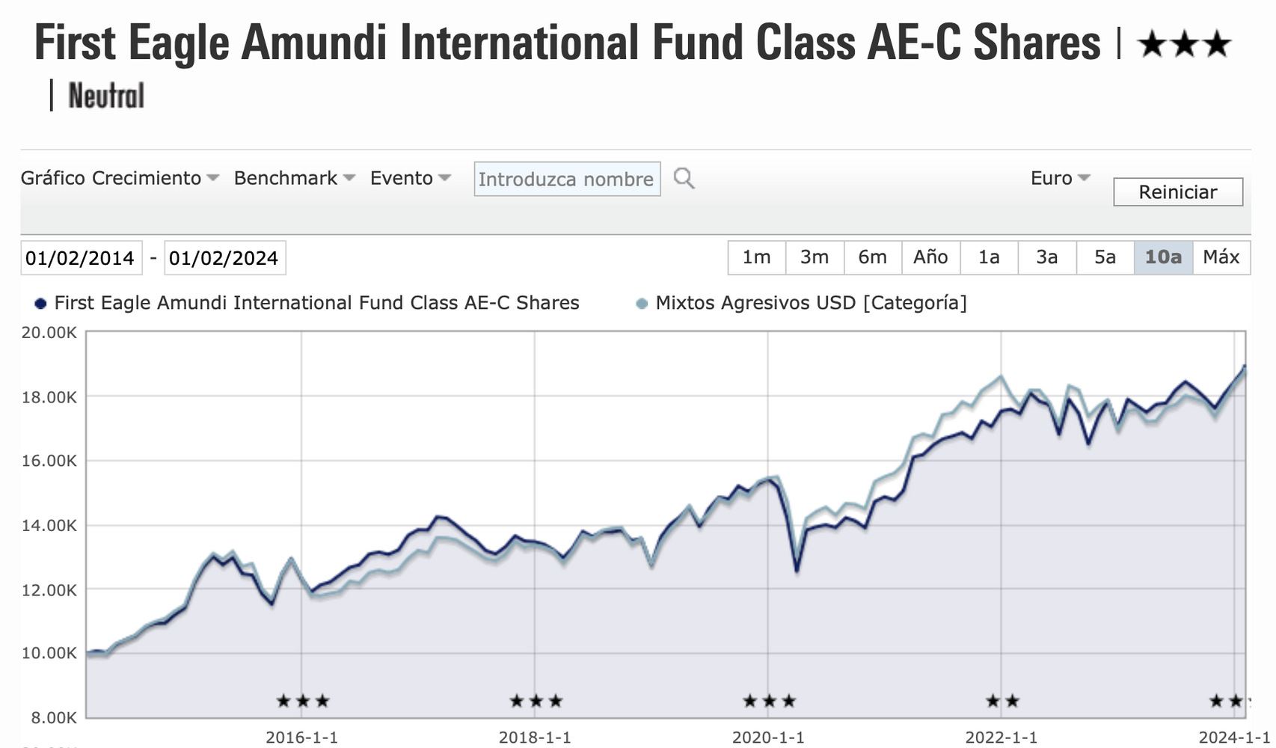Open the Evento dropdown
The image size is (1276, 748).
411,178
